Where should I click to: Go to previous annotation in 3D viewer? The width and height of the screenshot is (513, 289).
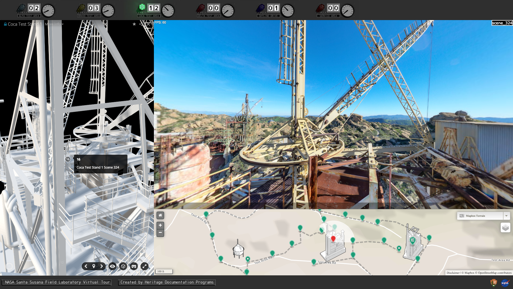tap(86, 266)
